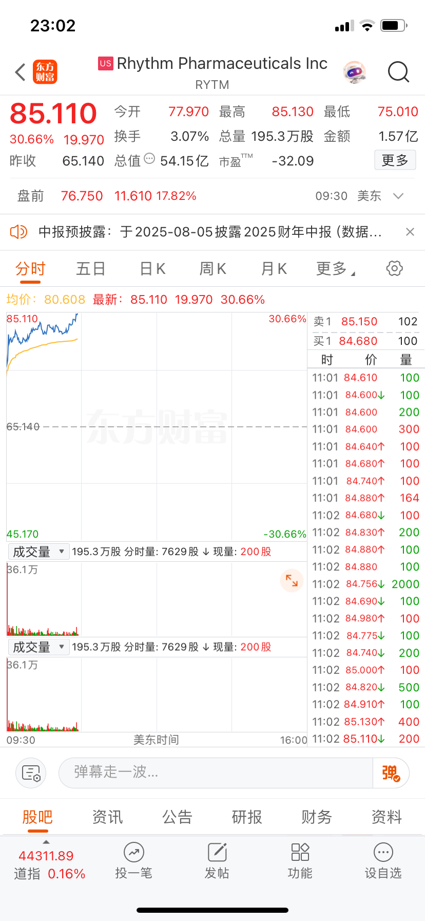The width and height of the screenshot is (425, 921).
Task: Tap 设自选 add to watchlist
Action: [x=383, y=861]
